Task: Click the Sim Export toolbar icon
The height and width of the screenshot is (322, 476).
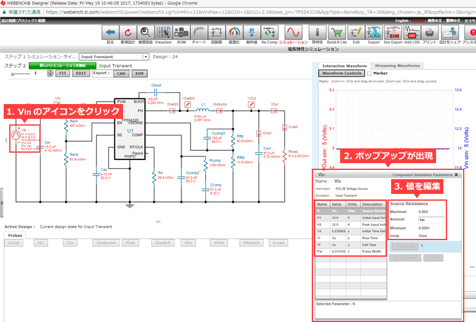Action: (393, 33)
